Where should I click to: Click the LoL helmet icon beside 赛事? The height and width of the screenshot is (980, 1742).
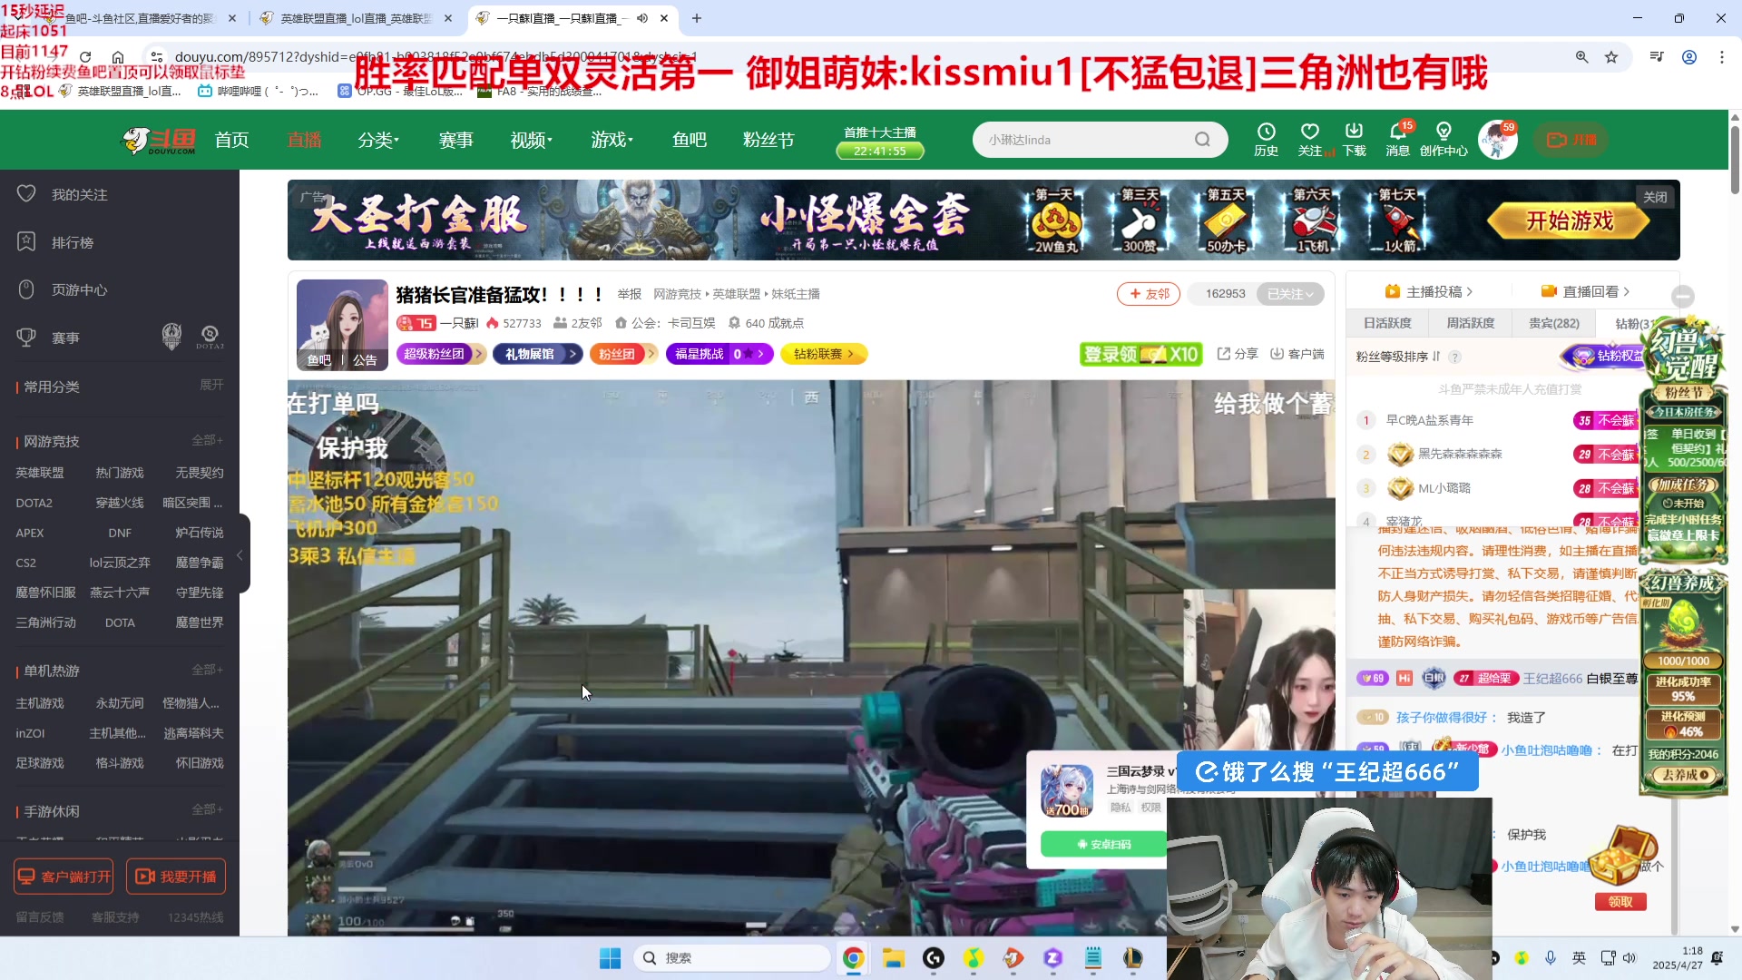(x=171, y=337)
